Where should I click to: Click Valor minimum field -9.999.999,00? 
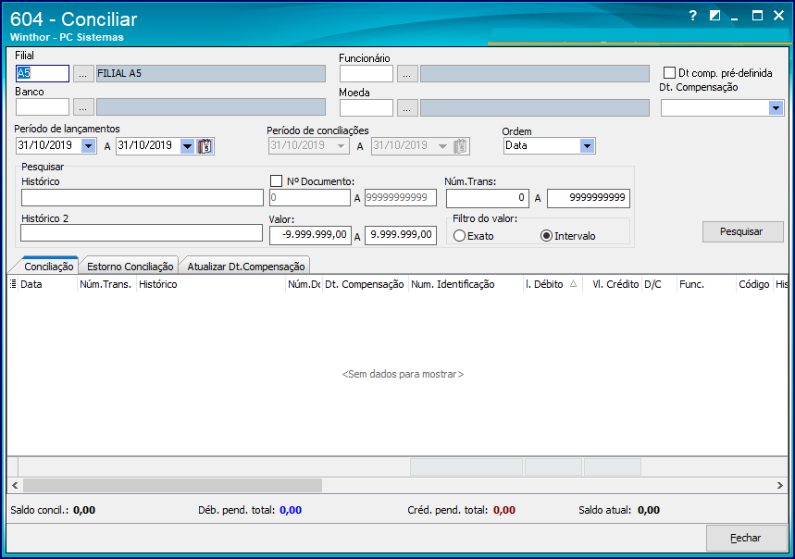click(x=310, y=235)
